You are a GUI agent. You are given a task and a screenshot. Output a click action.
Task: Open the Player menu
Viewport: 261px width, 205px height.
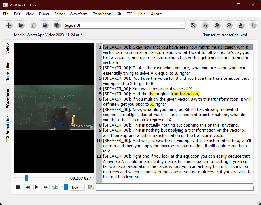44,14
